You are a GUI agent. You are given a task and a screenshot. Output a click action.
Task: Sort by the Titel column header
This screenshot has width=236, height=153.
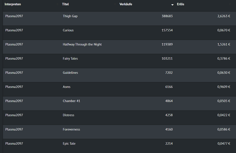[x=66, y=4]
